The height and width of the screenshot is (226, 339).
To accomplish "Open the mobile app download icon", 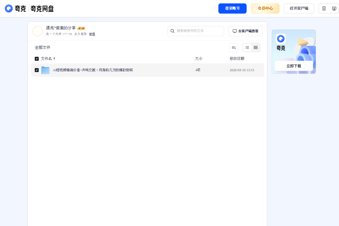I will 324,8.
